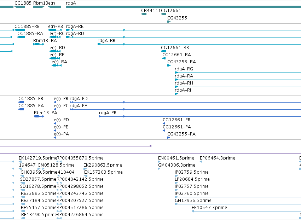Open the CG12661-RA transcript label

click(176, 55)
